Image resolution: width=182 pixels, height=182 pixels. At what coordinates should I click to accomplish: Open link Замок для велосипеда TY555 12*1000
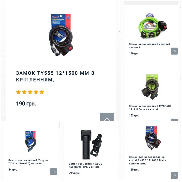pyautogui.click(x=147, y=160)
